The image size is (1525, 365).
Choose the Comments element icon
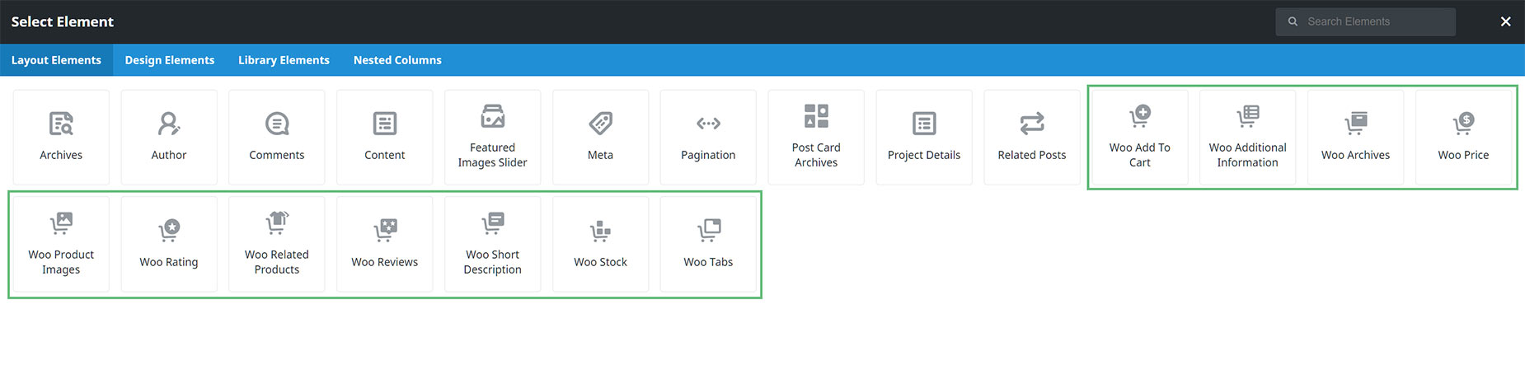click(277, 124)
